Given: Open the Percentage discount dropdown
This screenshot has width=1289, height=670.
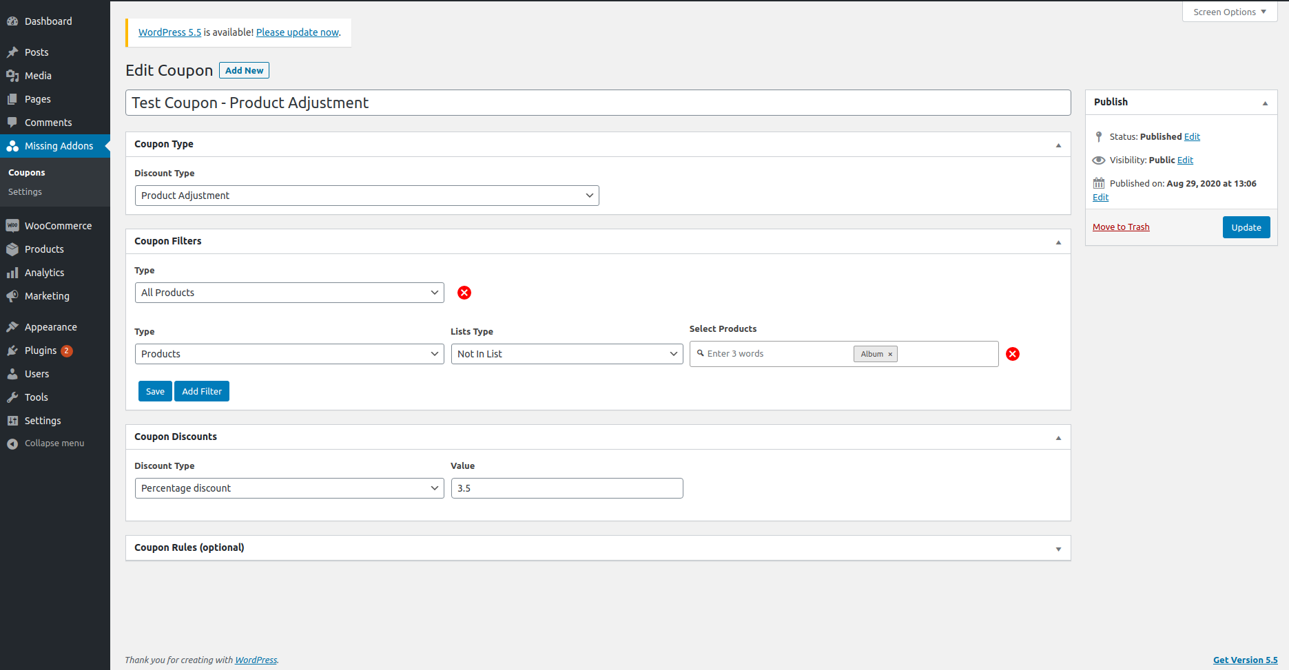Looking at the screenshot, I should click(x=289, y=488).
